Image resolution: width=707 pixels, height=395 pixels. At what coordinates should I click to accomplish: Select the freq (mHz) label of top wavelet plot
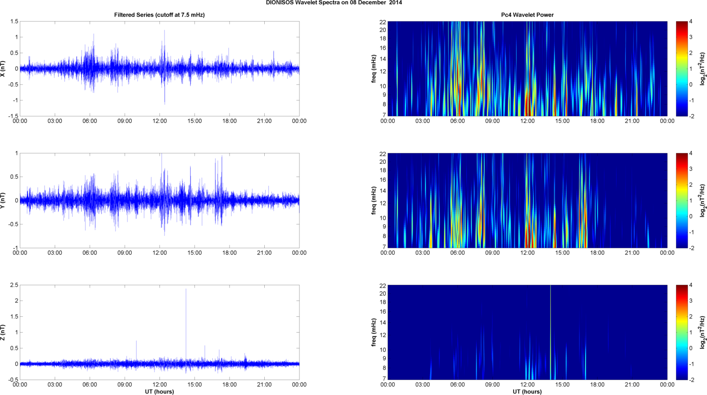tap(374, 68)
